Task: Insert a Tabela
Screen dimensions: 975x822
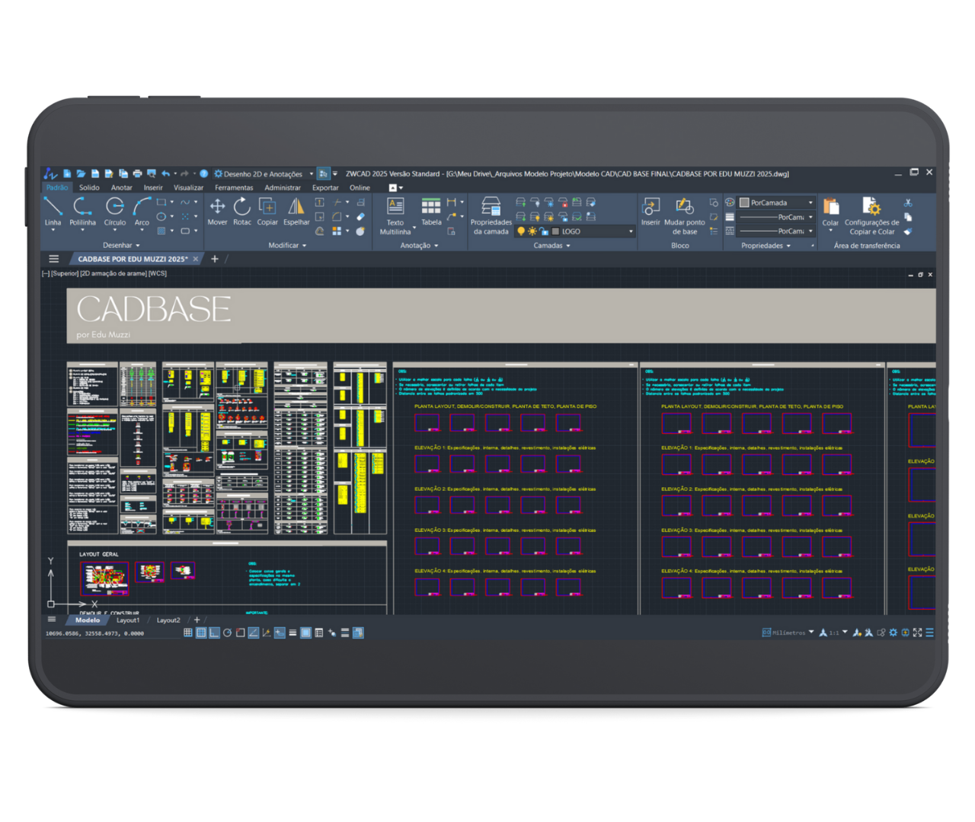Action: coord(431,212)
